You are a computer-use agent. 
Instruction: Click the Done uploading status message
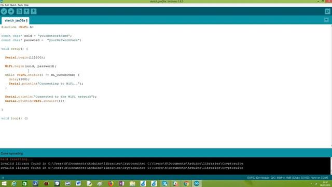click(x=12, y=153)
